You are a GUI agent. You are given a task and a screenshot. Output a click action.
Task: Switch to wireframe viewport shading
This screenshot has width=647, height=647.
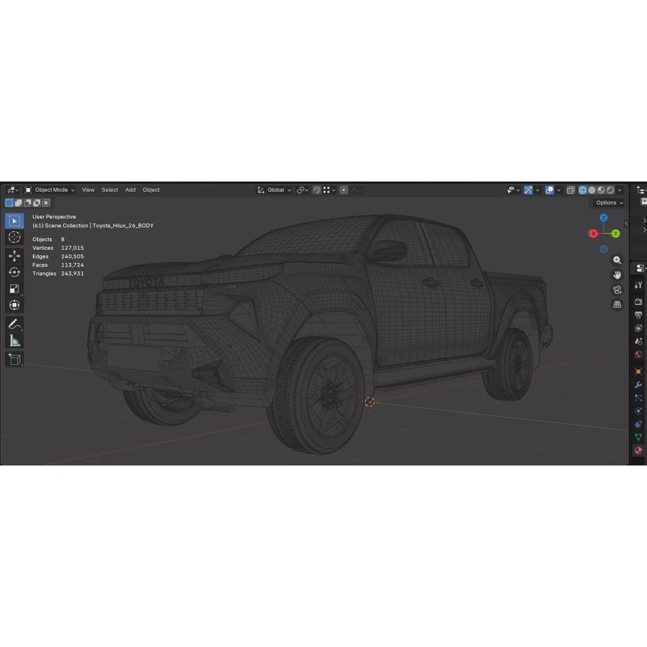pos(583,191)
